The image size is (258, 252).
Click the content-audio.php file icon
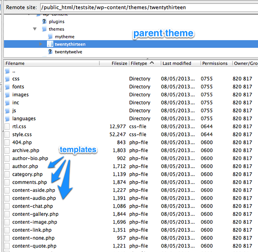pyautogui.click(x=7, y=198)
